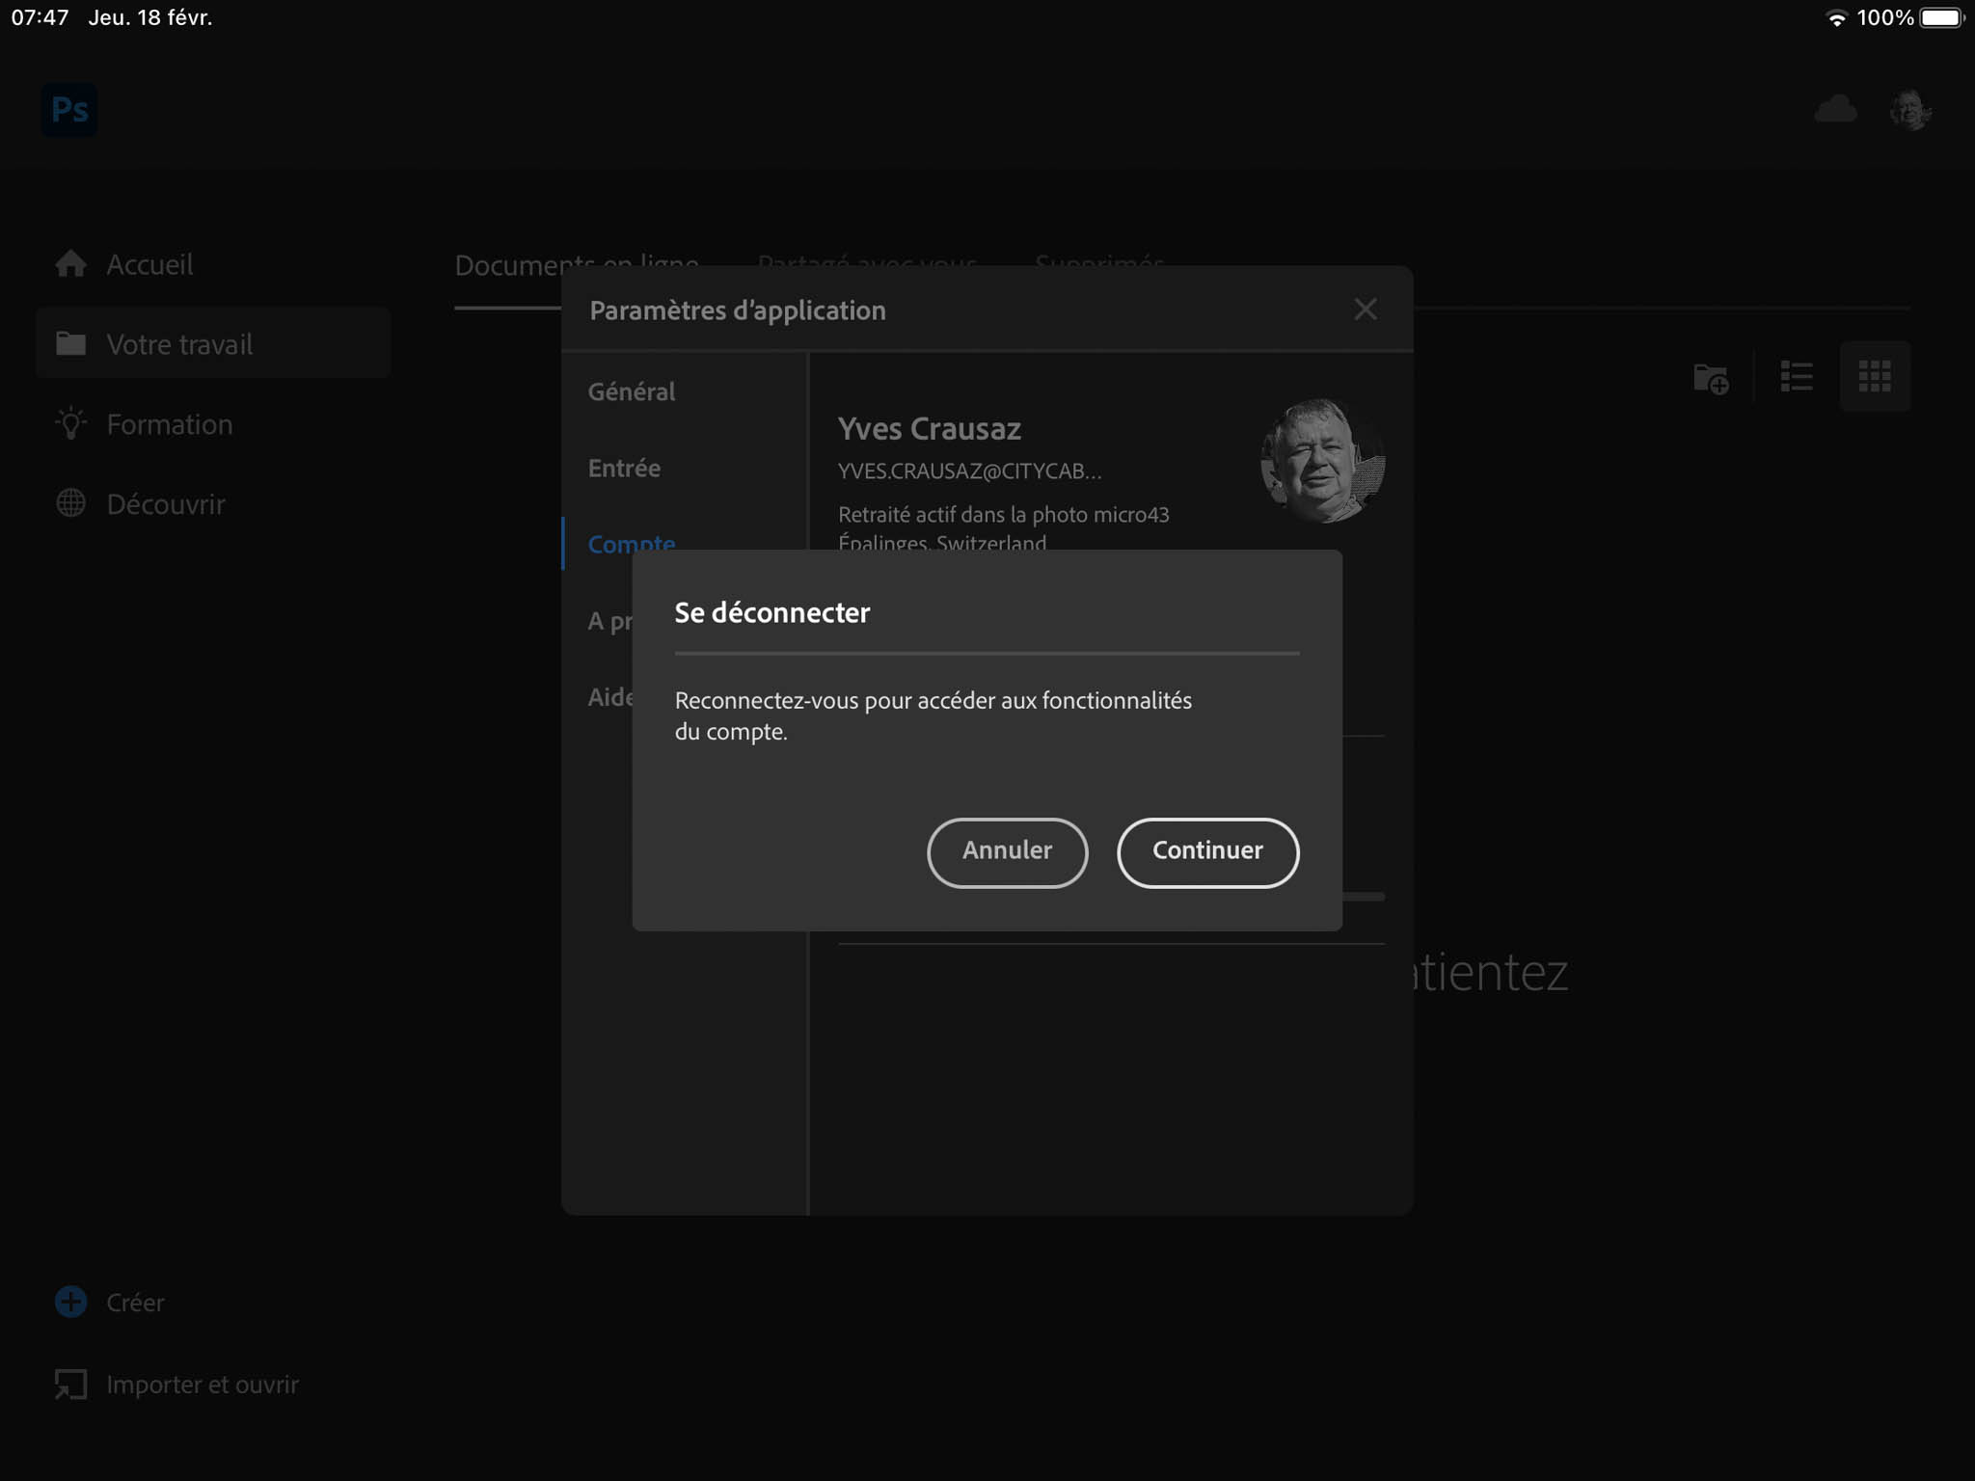Click Annuler to cancel signing out
Viewport: 1975px width, 1481px height.
(1007, 852)
